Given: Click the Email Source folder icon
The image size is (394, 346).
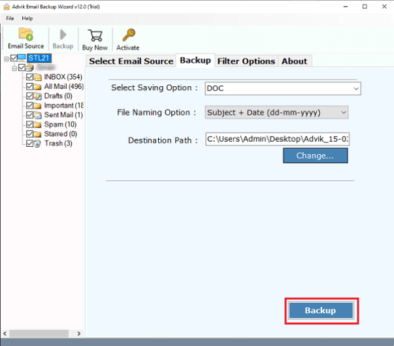Looking at the screenshot, I should click(x=25, y=34).
